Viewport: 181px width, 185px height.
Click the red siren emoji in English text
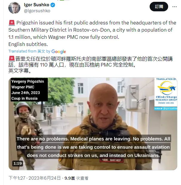12,23
